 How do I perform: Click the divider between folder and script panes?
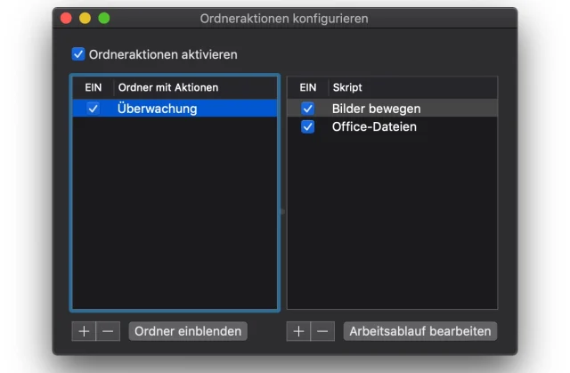pyautogui.click(x=283, y=211)
